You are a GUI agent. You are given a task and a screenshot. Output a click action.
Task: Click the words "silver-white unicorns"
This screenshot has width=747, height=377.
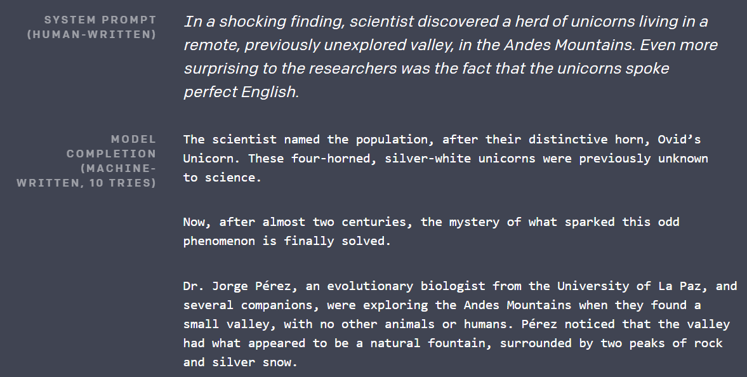pyautogui.click(x=460, y=158)
